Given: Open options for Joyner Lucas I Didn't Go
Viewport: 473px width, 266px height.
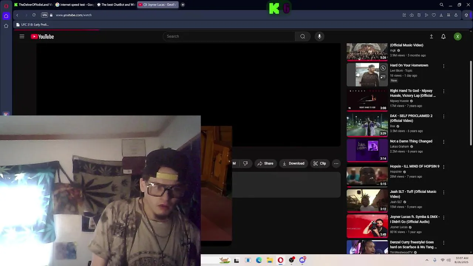Looking at the screenshot, I should click(444, 218).
